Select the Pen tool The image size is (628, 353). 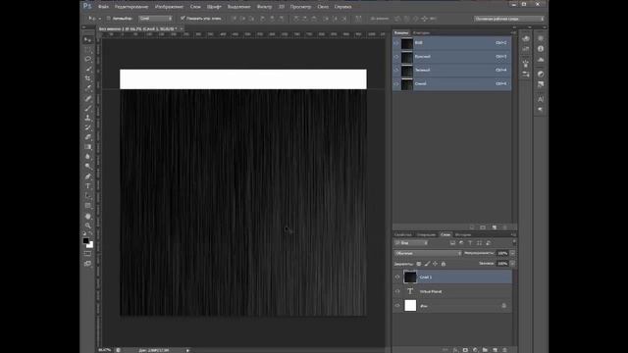tap(87, 176)
